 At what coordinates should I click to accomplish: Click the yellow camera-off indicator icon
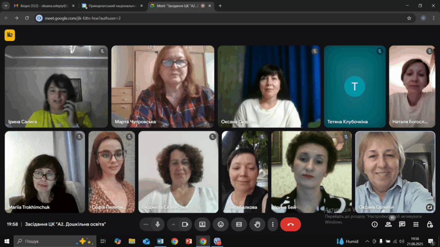point(9,35)
